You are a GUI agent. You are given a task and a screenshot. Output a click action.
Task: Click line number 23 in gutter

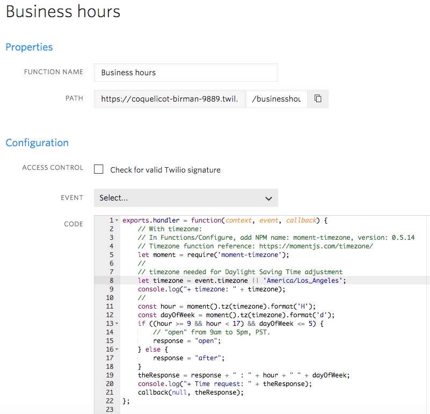click(110, 410)
